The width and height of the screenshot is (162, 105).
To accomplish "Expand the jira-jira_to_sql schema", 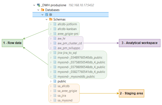I will pos(51,53).
